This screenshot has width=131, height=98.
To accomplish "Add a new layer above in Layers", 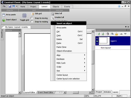I will coord(103,34).
